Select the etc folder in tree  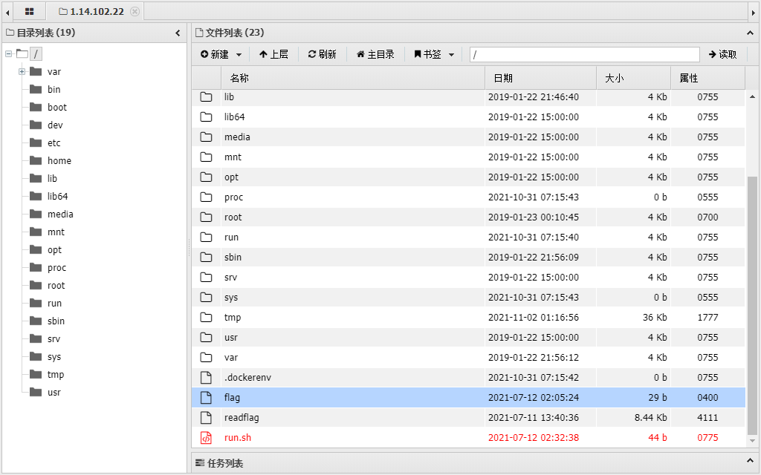point(54,143)
